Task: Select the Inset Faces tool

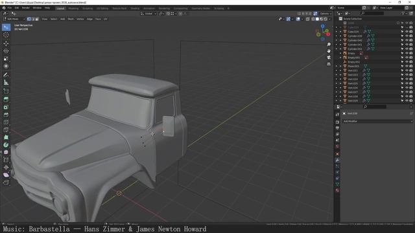Action: [x=6, y=107]
